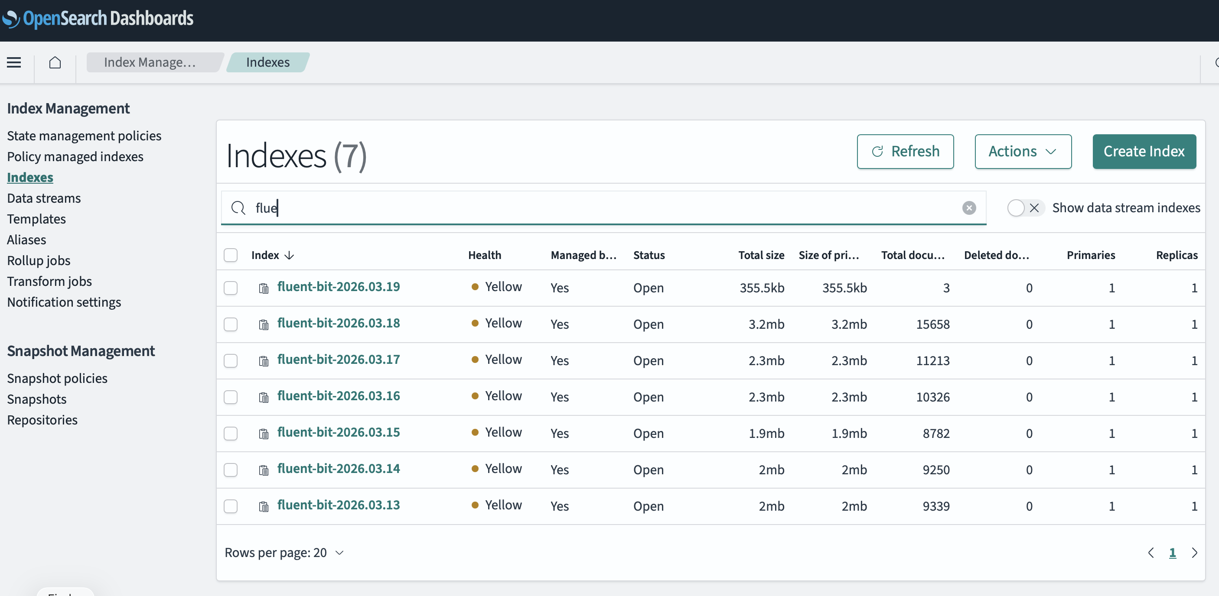Click the Managed b... column header
The width and height of the screenshot is (1219, 596).
click(x=583, y=255)
